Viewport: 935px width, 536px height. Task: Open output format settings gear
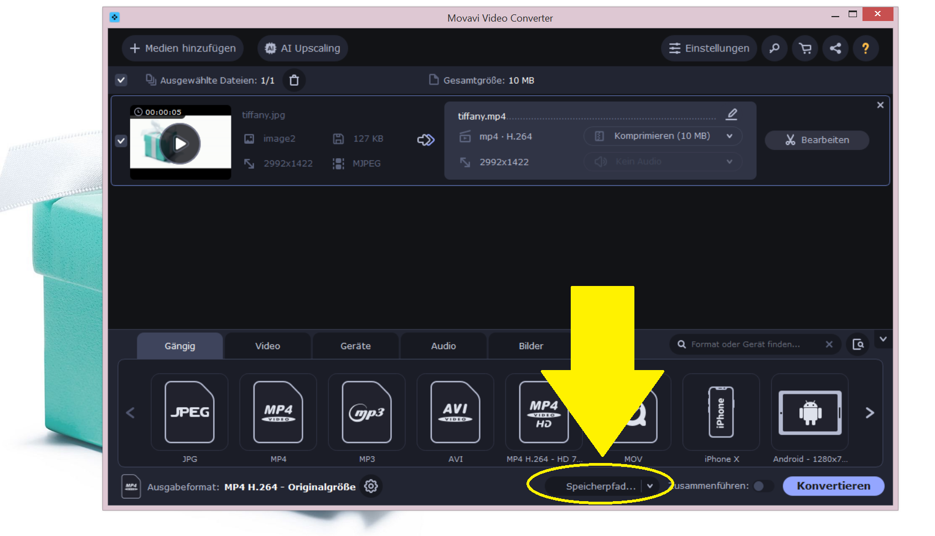click(x=371, y=486)
